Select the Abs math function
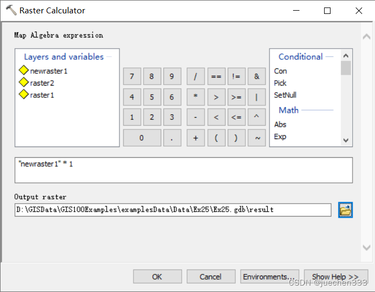 point(280,125)
